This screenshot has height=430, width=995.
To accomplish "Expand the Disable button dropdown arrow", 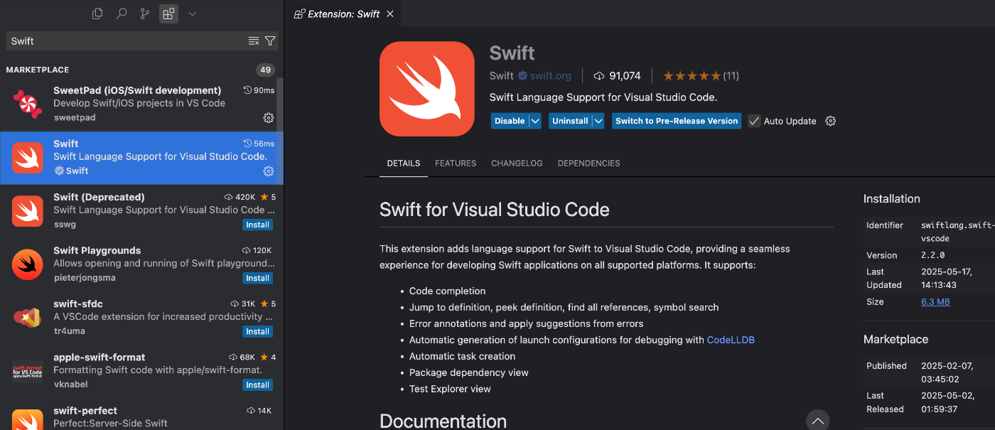I will pos(535,121).
